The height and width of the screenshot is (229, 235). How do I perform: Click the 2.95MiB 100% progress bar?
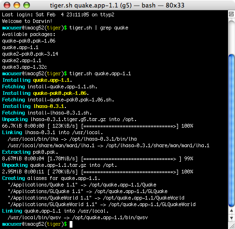coord(98,172)
